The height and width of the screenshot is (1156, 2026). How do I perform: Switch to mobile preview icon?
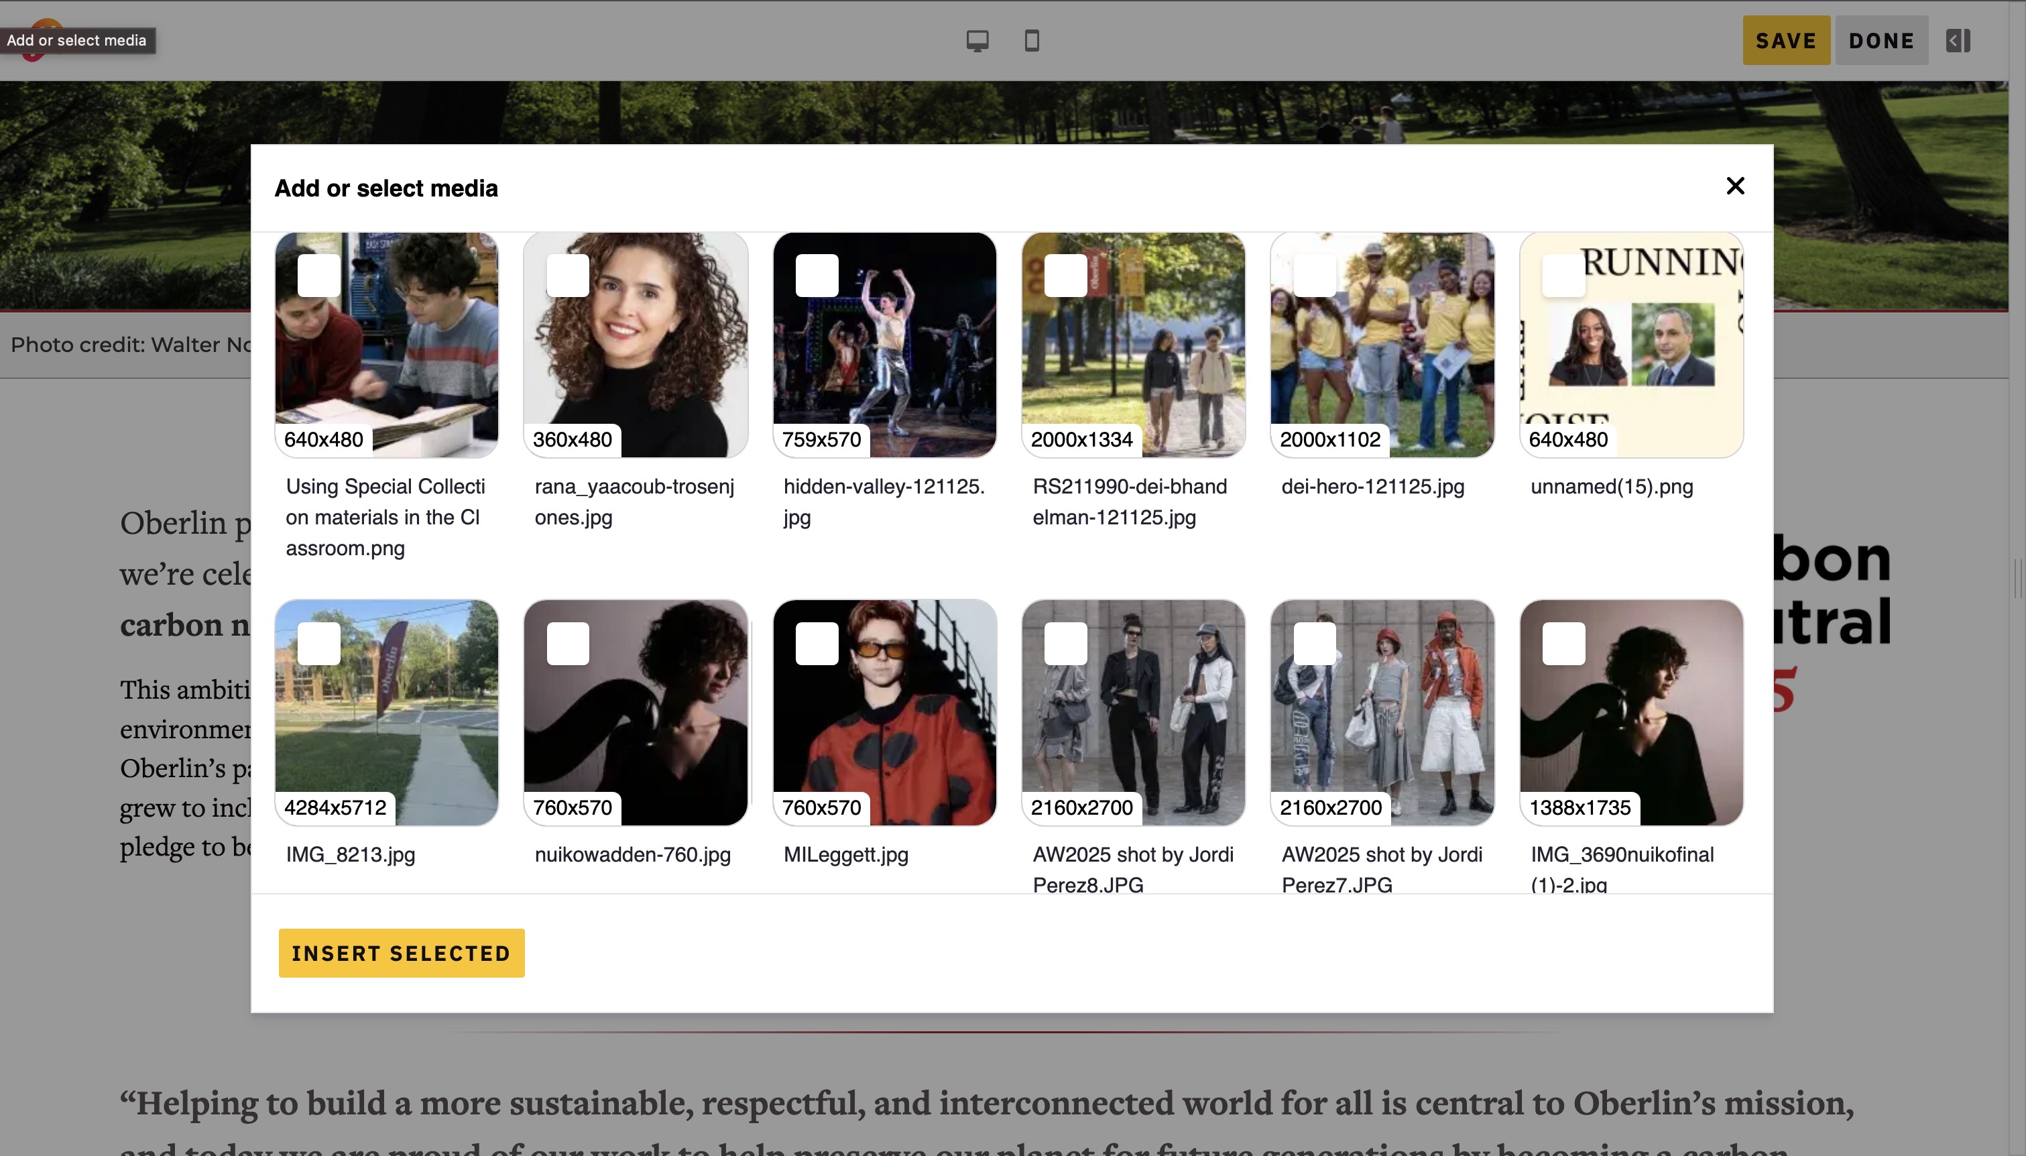(1032, 40)
